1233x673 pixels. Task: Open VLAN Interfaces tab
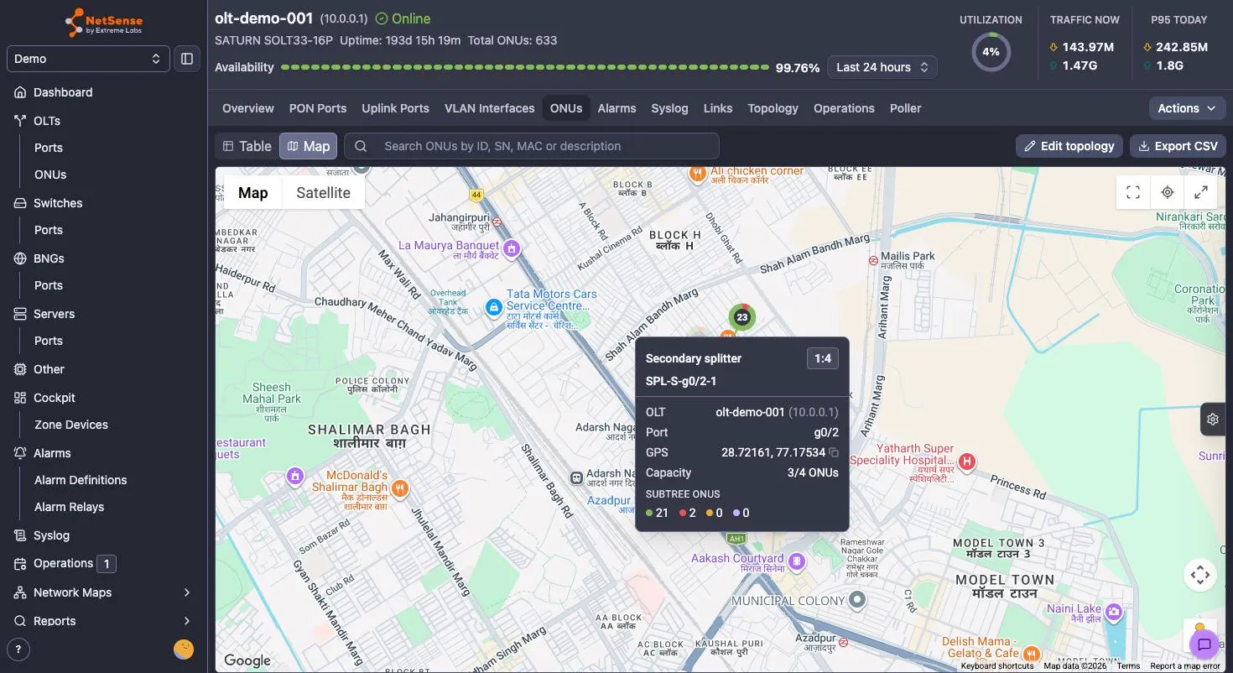pos(490,108)
